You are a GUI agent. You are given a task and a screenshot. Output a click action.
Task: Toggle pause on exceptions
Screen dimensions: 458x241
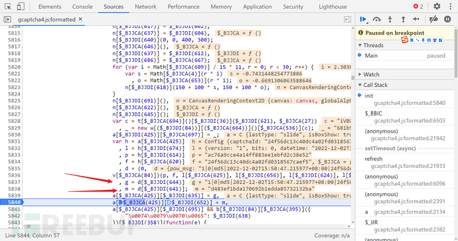(447, 19)
